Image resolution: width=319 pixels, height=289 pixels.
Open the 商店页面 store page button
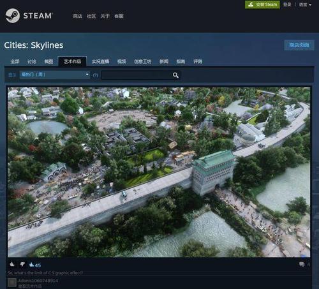point(299,45)
